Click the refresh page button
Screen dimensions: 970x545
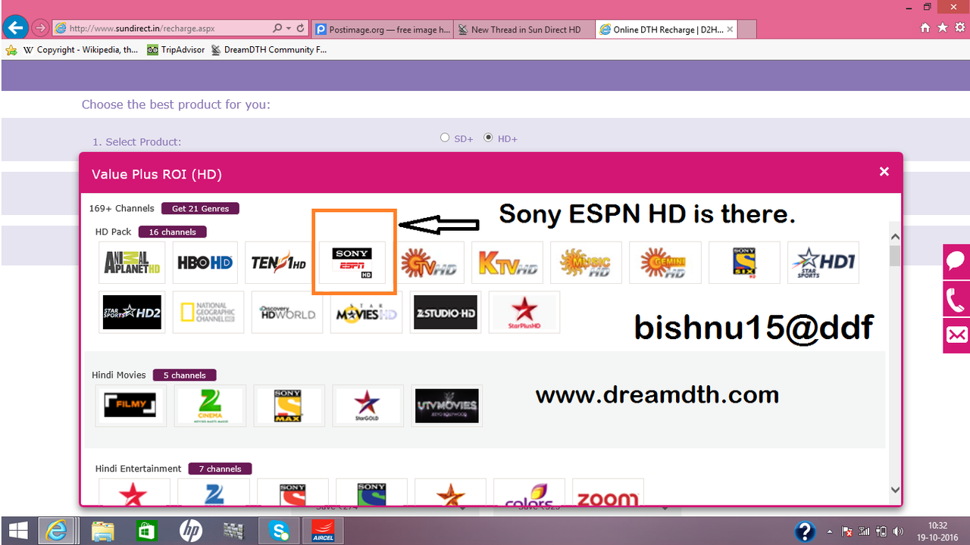tap(301, 28)
